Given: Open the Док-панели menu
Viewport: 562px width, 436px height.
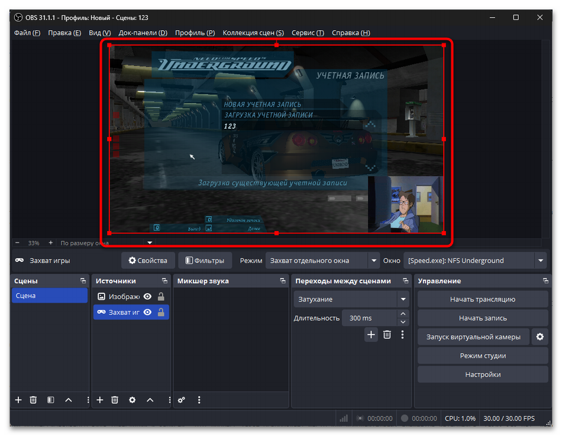Looking at the screenshot, I should pyautogui.click(x=143, y=33).
